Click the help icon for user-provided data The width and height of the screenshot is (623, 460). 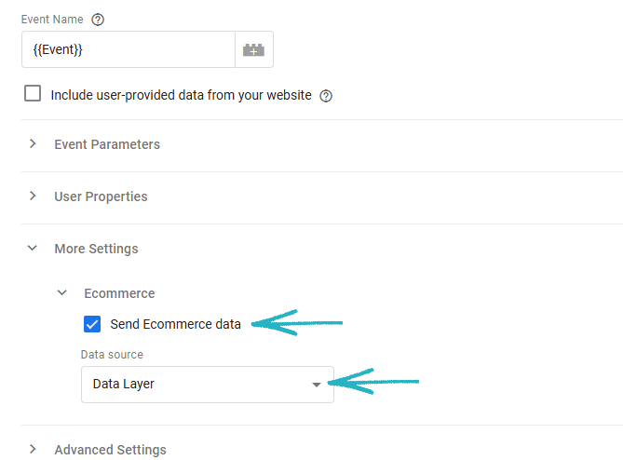tap(326, 95)
